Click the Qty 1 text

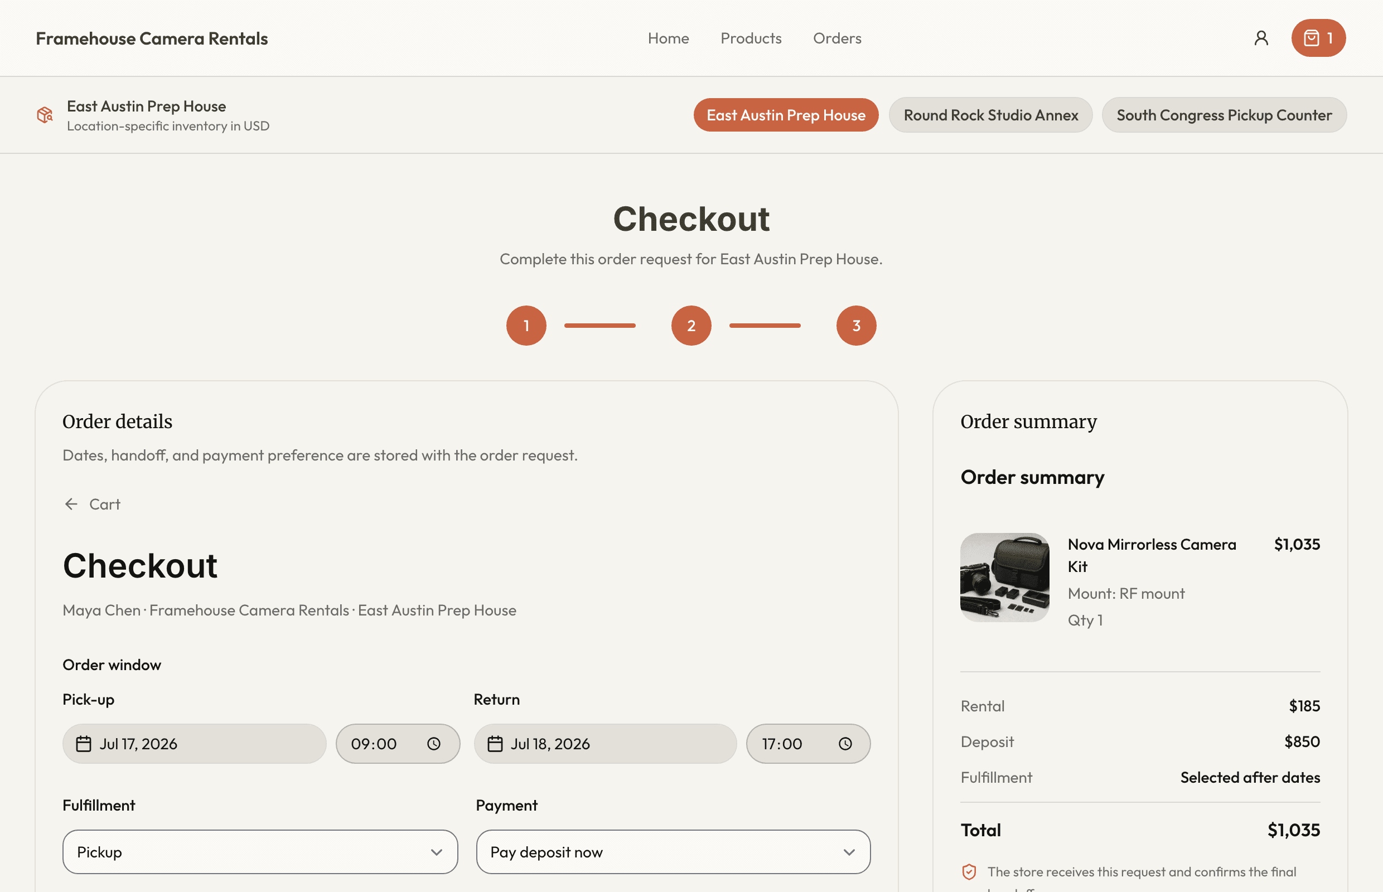click(1085, 620)
